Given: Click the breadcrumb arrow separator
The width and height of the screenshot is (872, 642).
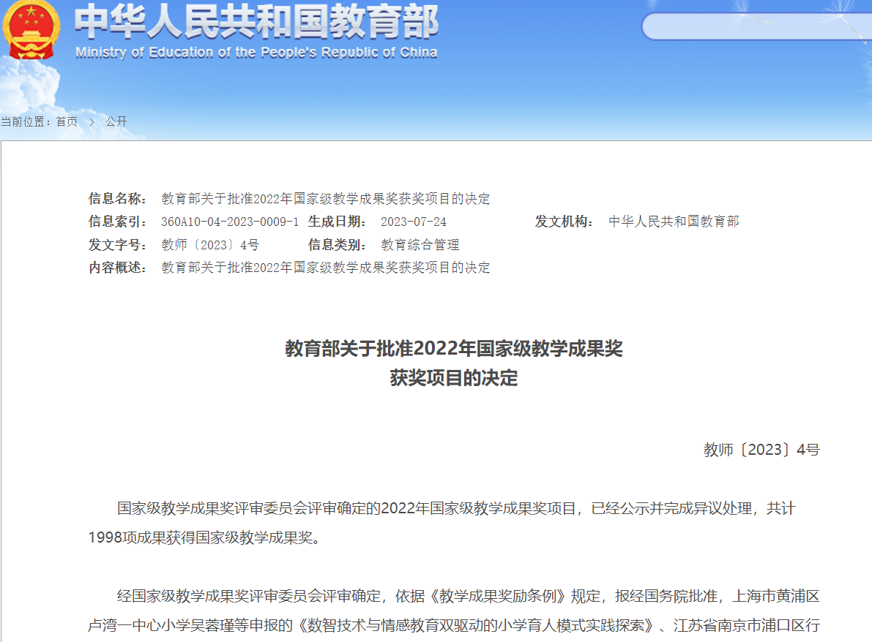Looking at the screenshot, I should coord(92,121).
